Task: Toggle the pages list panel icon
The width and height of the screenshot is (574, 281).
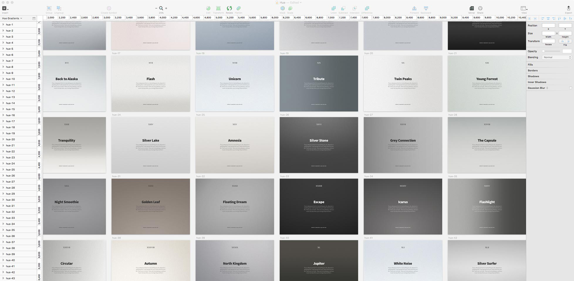Action: pos(34,18)
